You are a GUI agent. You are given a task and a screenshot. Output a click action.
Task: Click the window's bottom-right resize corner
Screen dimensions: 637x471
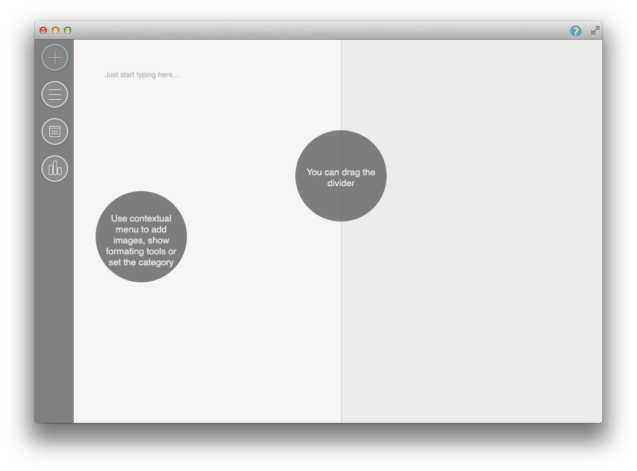pyautogui.click(x=600, y=421)
